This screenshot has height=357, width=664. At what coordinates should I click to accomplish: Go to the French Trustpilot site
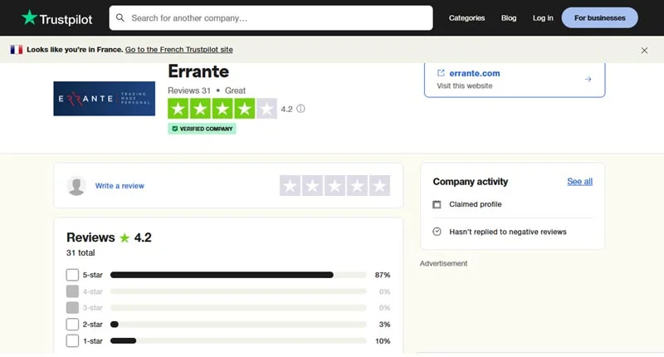(x=178, y=50)
